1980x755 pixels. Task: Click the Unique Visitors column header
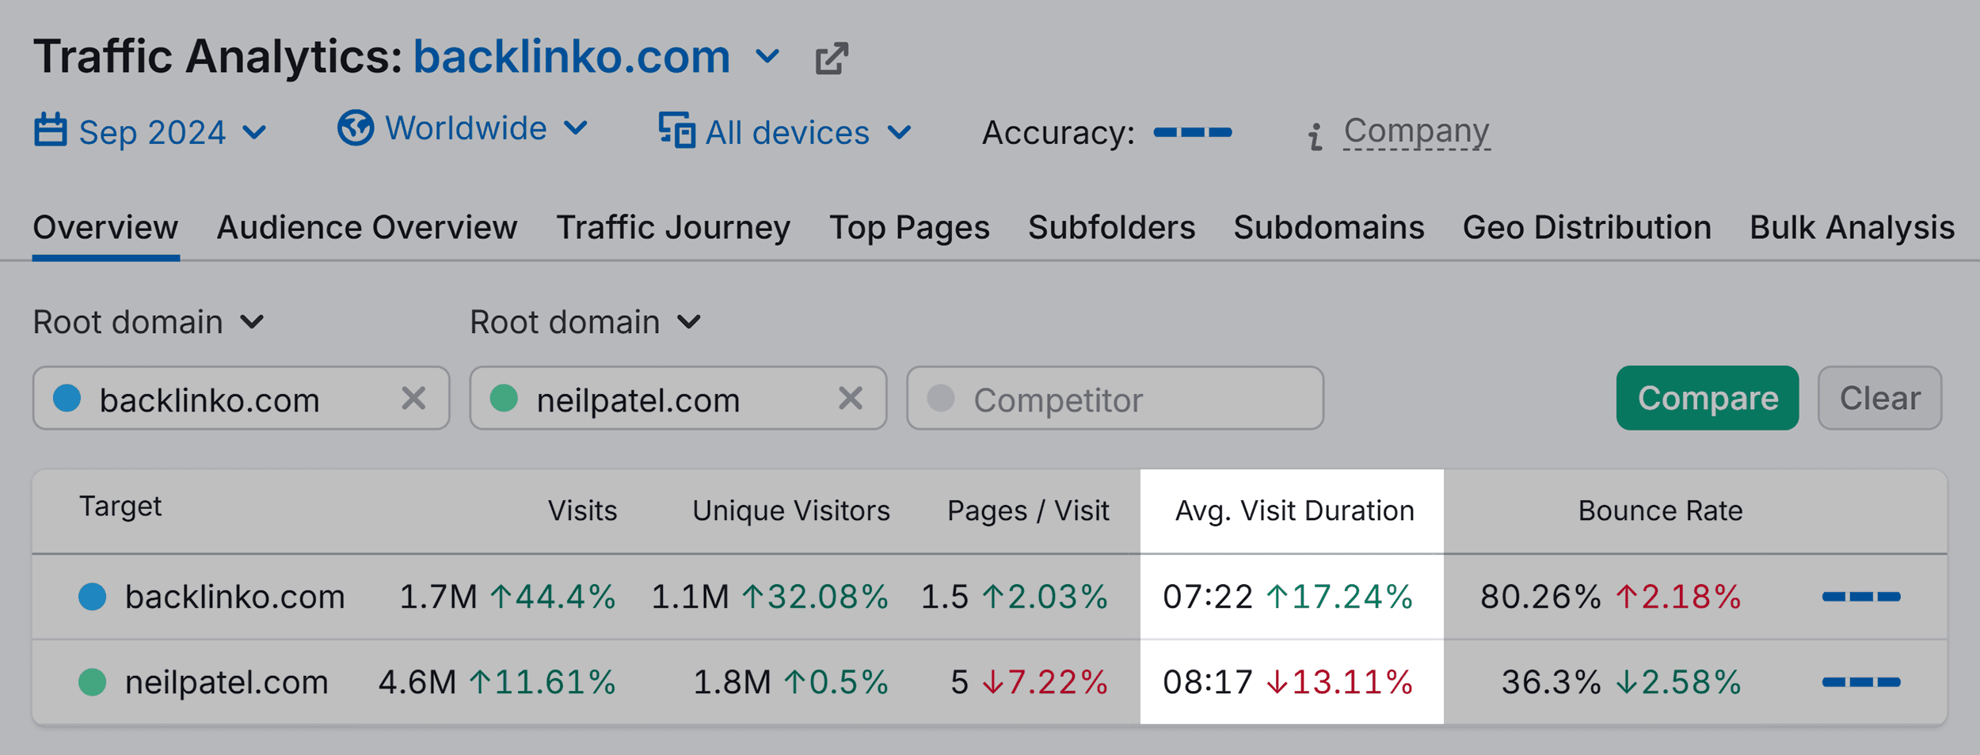click(791, 511)
